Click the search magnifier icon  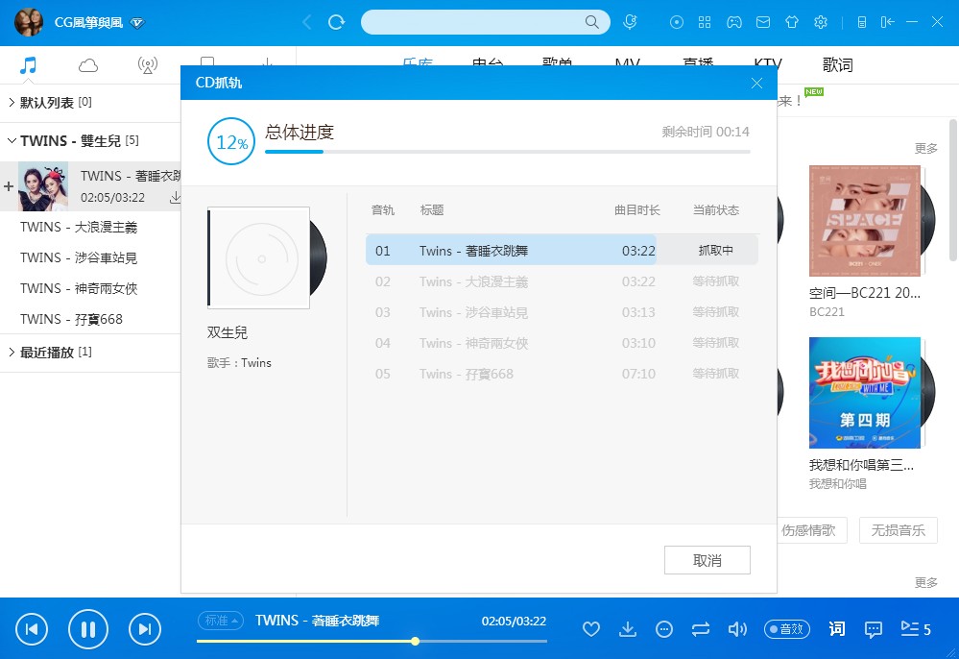tap(591, 22)
